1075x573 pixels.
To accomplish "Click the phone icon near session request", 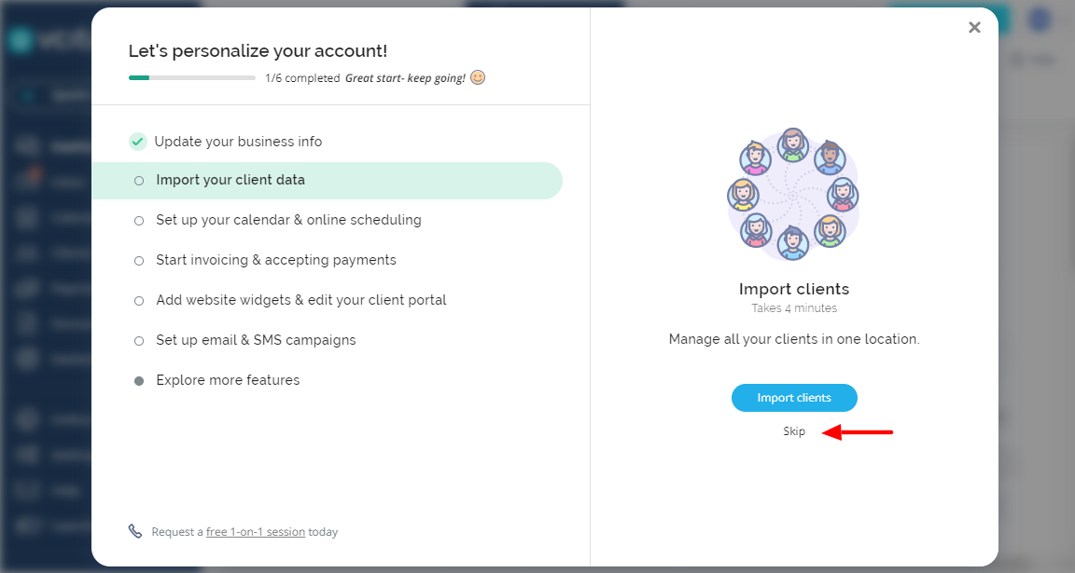I will 135,531.
